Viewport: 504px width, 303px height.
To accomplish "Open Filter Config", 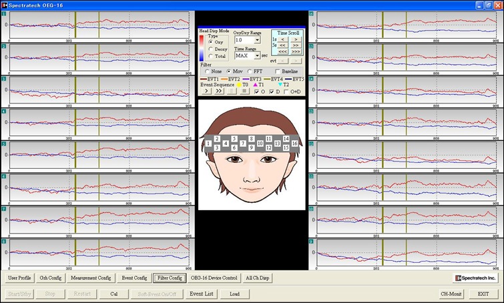I will tap(170, 278).
